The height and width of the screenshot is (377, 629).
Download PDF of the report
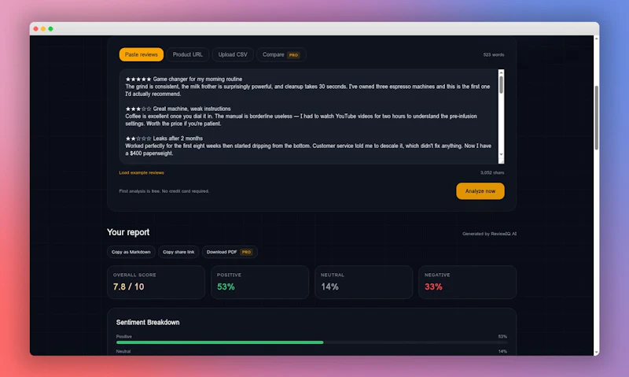[x=230, y=252]
